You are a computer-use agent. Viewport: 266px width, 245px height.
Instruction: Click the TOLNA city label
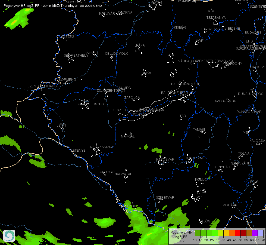click(x=244, y=154)
